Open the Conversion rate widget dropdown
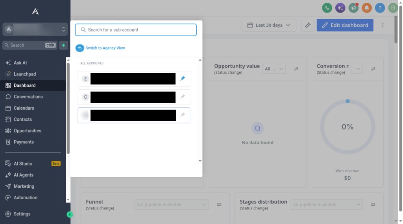Viewport: 403px width, 224px height. click(357, 69)
